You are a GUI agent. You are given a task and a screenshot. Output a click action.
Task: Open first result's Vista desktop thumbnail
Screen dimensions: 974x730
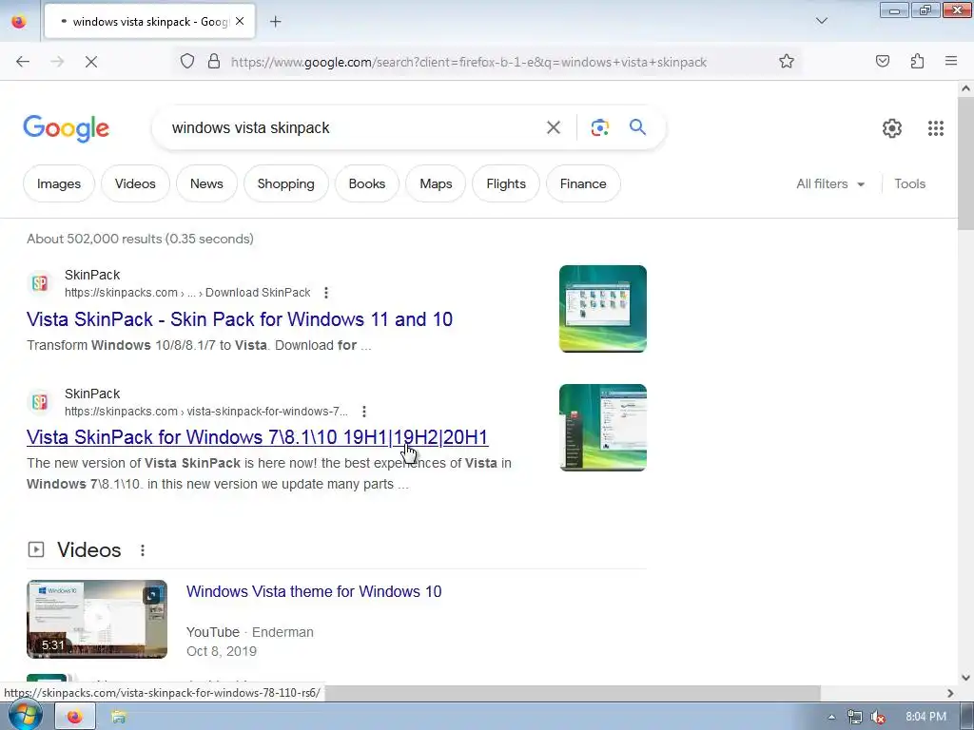tap(602, 309)
